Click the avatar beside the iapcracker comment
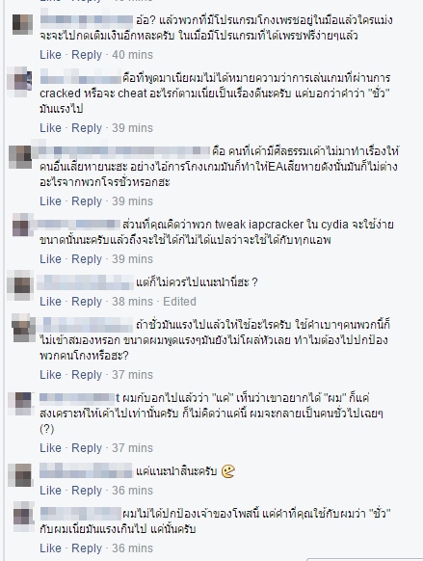The image size is (423, 561). click(x=21, y=227)
